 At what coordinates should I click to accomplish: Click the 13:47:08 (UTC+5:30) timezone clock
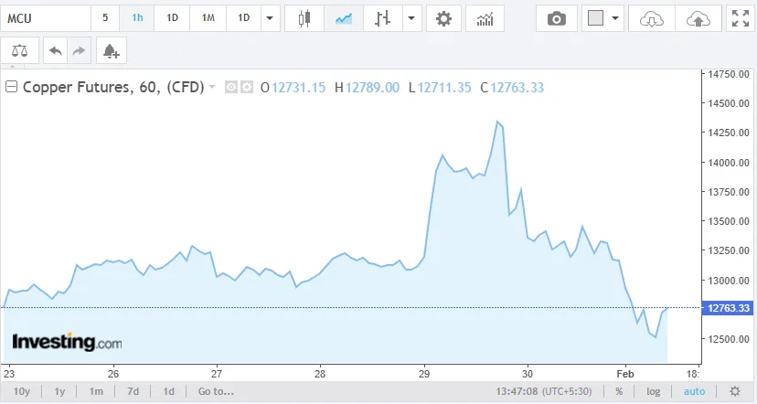click(544, 391)
